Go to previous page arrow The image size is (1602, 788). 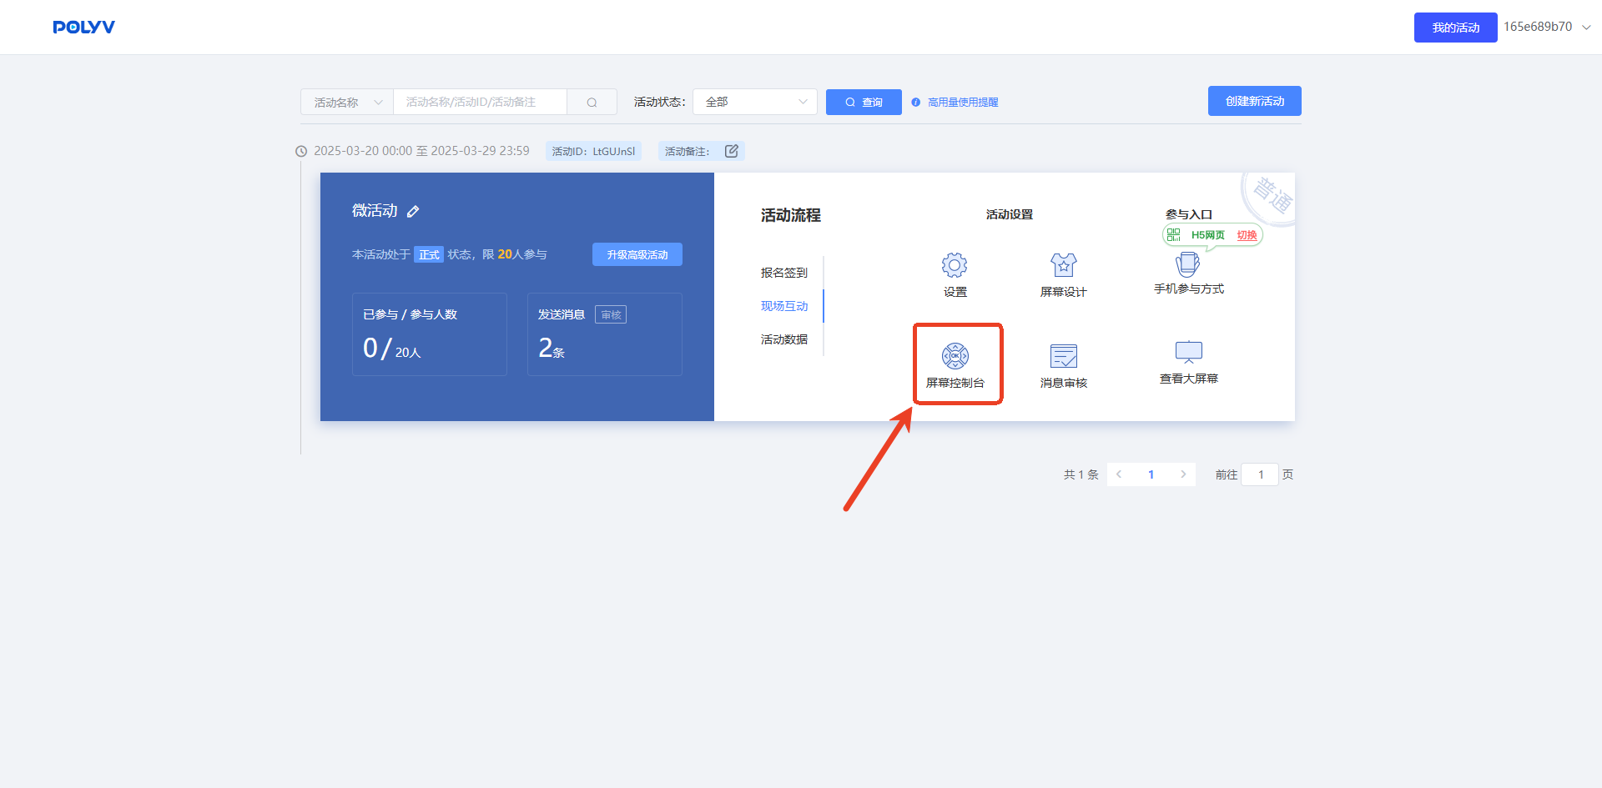[x=1119, y=474]
